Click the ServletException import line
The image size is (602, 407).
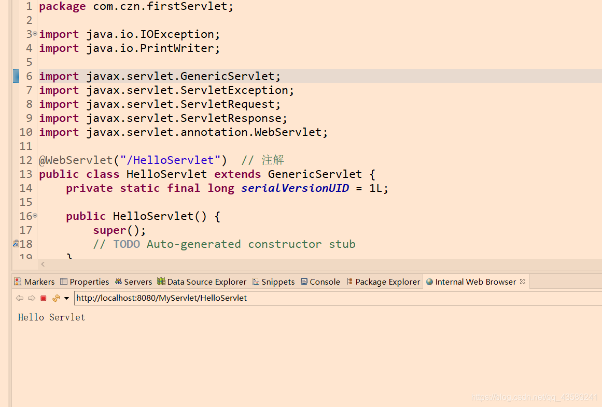[166, 90]
